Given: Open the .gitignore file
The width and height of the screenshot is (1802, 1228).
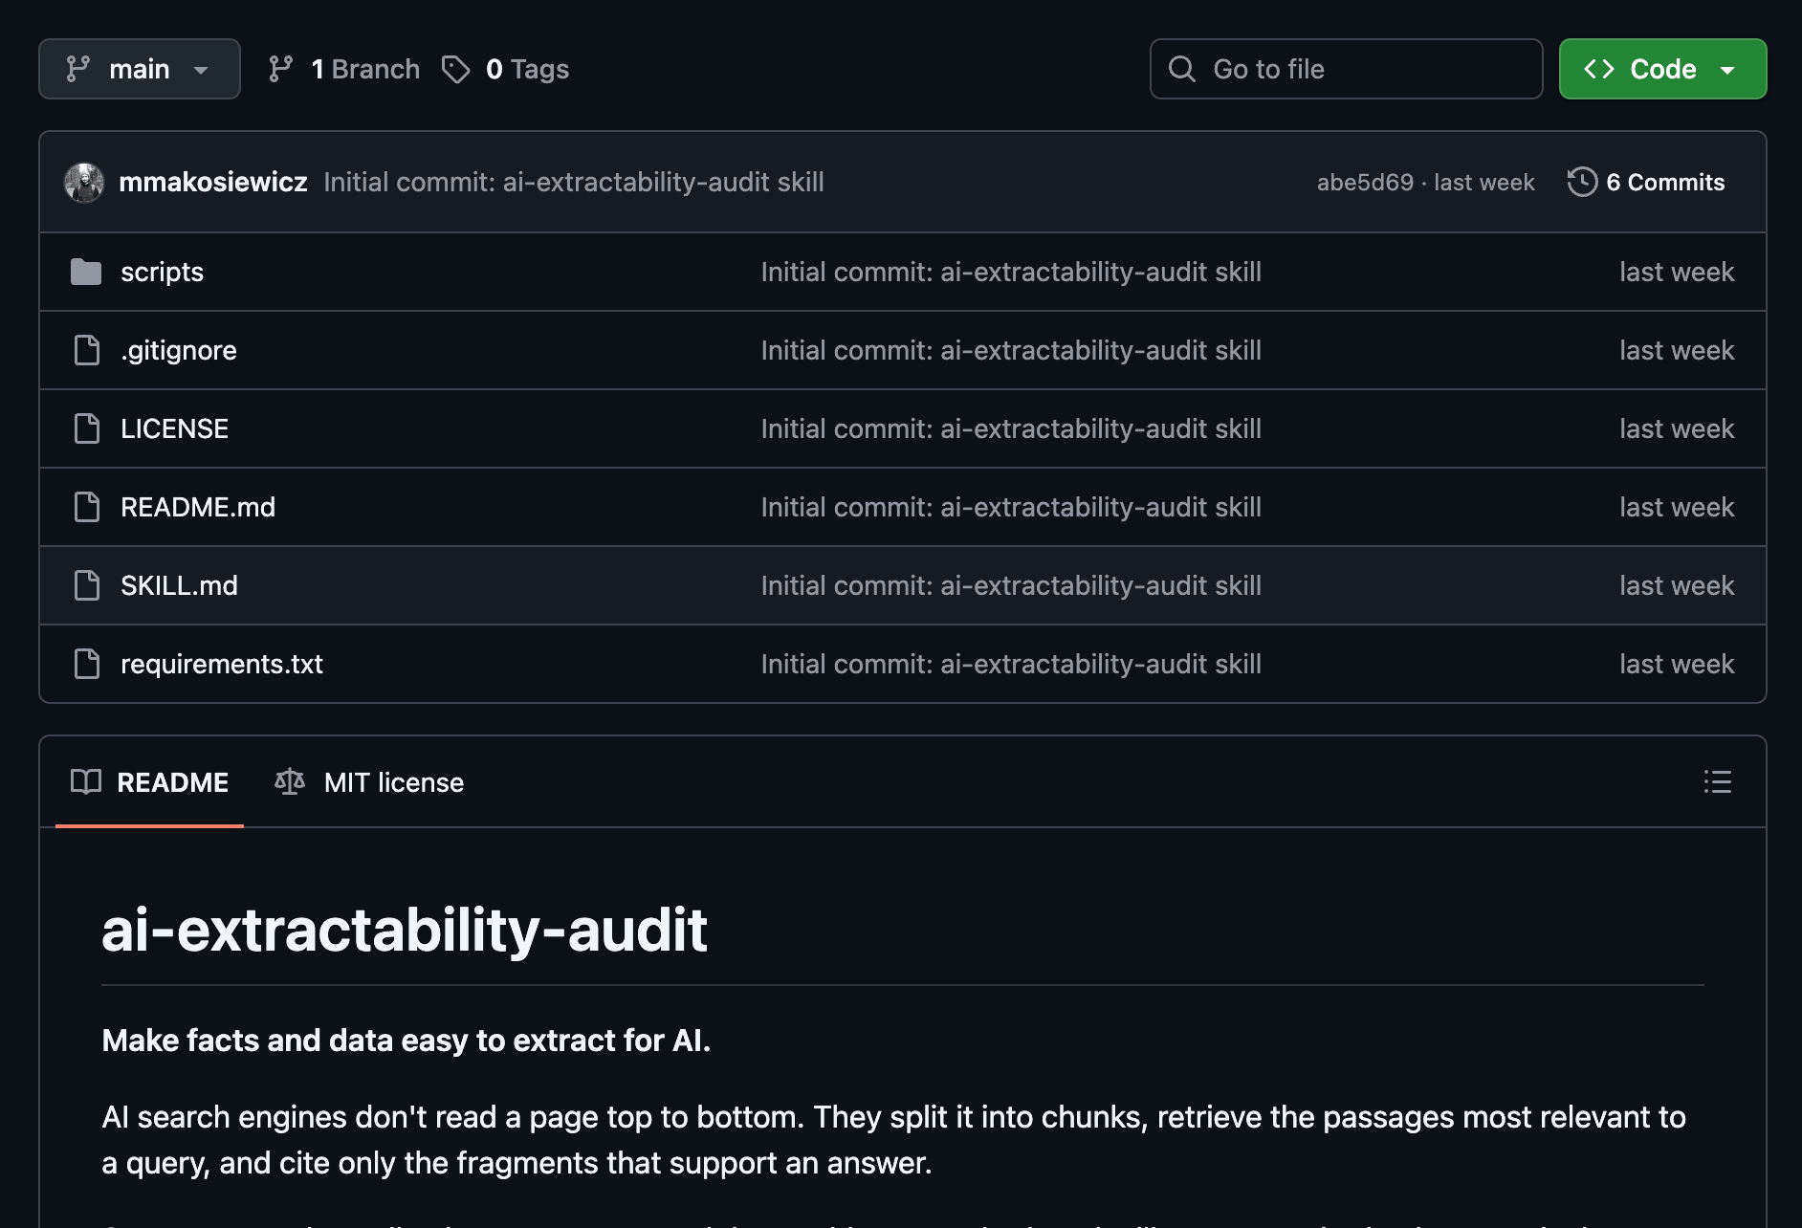Looking at the screenshot, I should [179, 350].
